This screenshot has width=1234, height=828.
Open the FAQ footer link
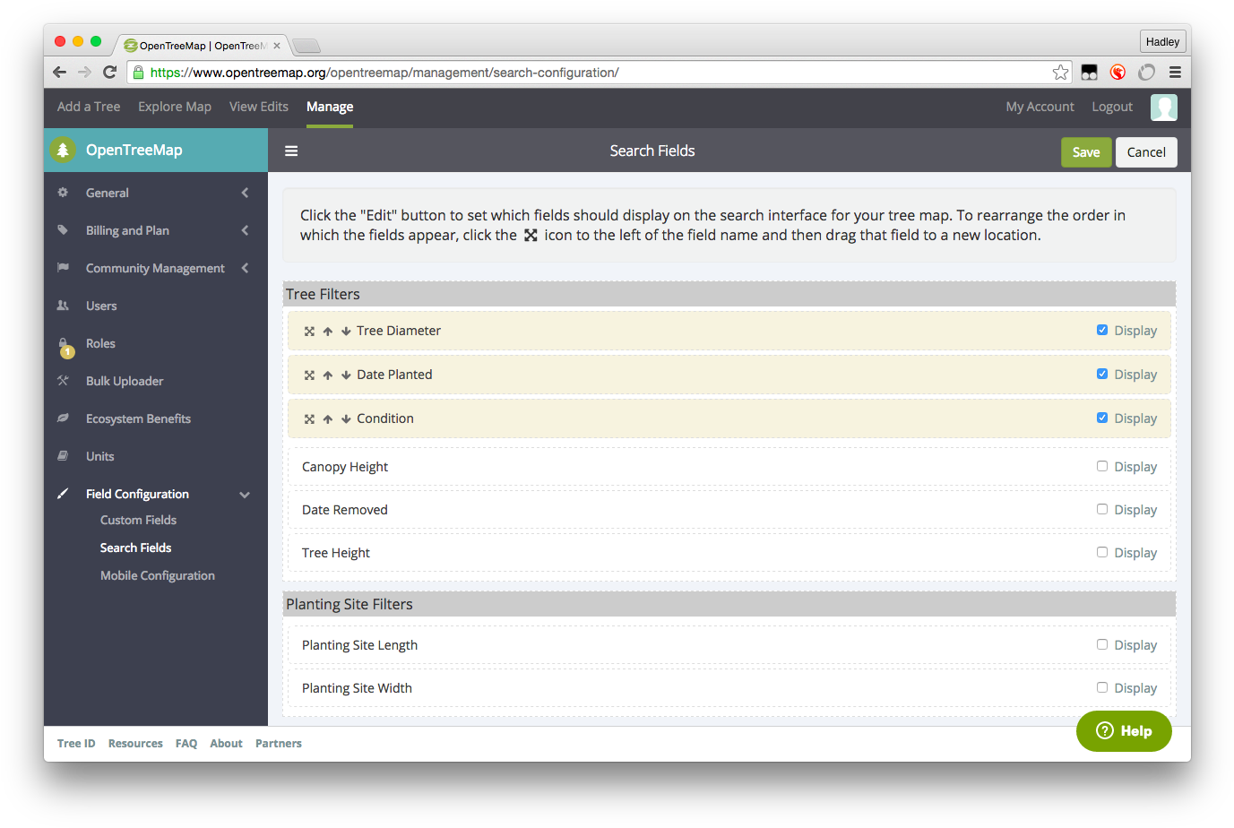[x=186, y=744]
